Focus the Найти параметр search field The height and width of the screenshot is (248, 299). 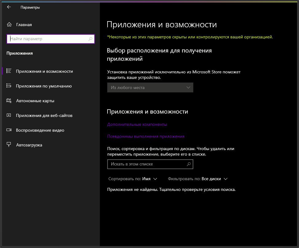click(x=50, y=39)
